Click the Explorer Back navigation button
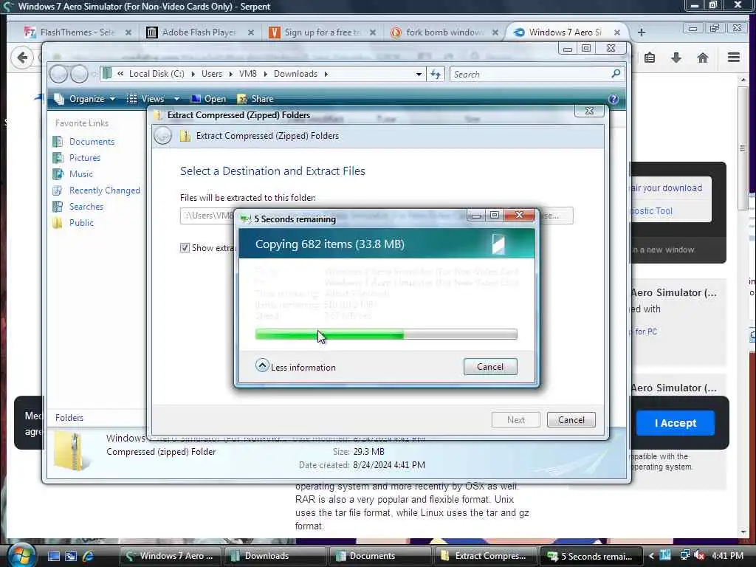The image size is (756, 567). pyautogui.click(x=58, y=75)
